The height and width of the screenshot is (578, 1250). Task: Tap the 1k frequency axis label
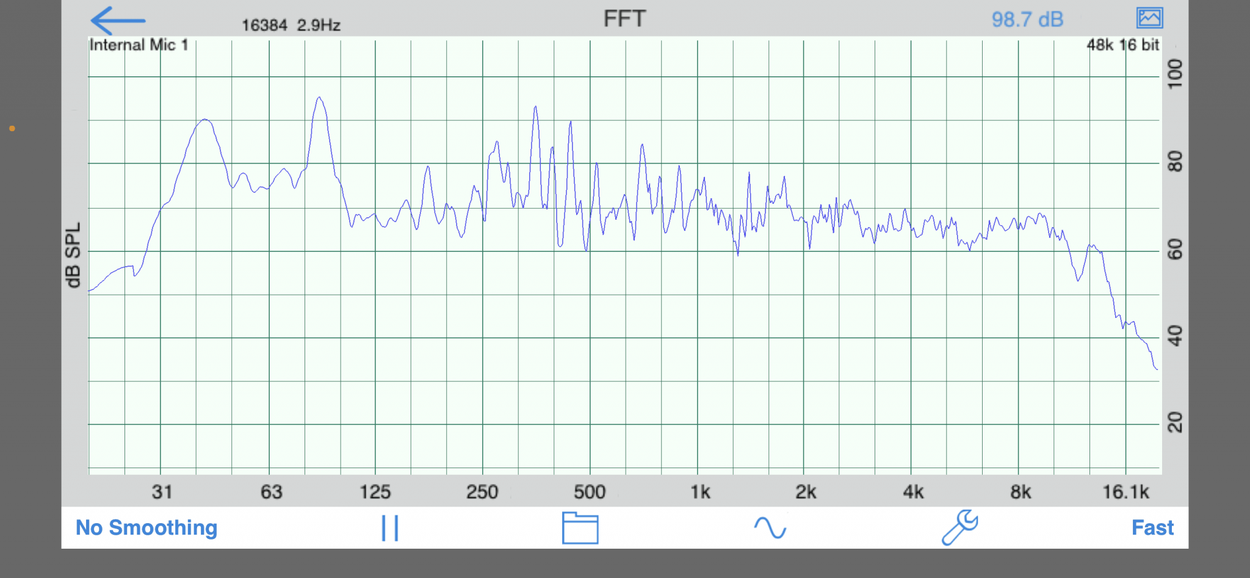pos(700,492)
